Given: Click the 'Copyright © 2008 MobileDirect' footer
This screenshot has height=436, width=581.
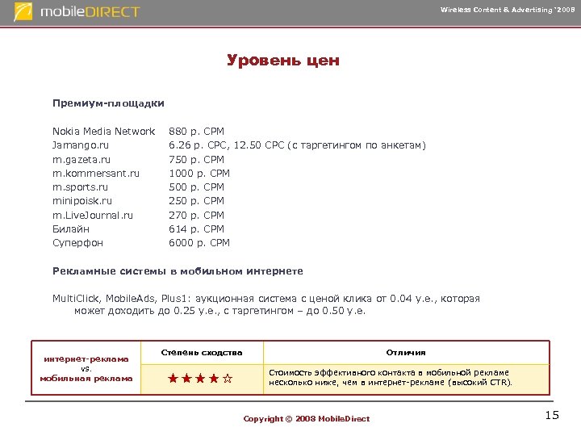Looking at the screenshot, I should pyautogui.click(x=307, y=419).
